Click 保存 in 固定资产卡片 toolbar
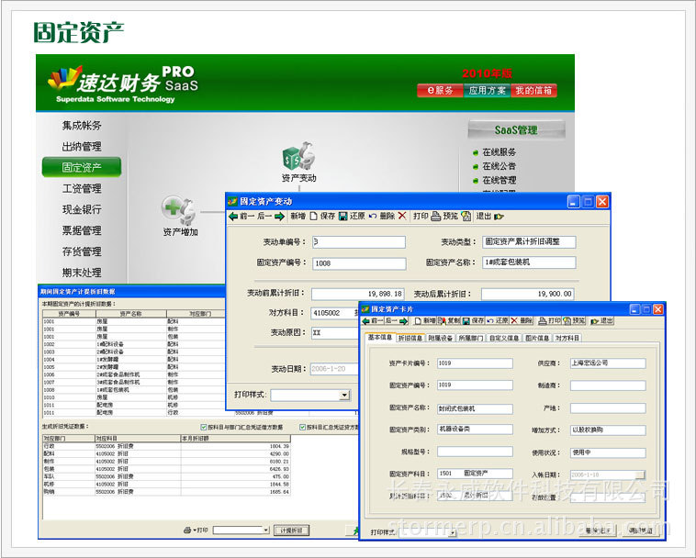Image resolution: width=696 pixels, height=558 pixels. 473,320
